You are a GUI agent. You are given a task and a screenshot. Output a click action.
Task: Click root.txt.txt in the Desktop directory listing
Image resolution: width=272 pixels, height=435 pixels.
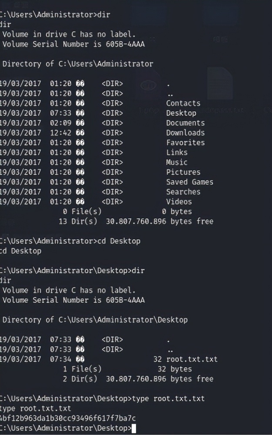tap(192, 359)
